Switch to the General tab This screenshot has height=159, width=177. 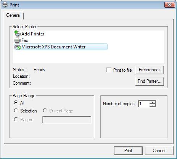tap(13, 15)
